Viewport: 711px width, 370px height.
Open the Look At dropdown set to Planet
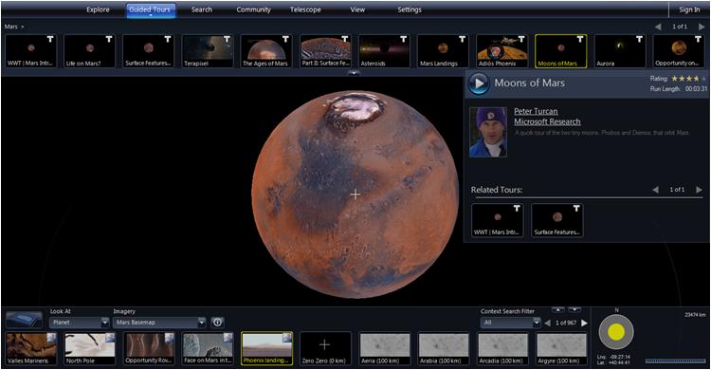pos(80,323)
